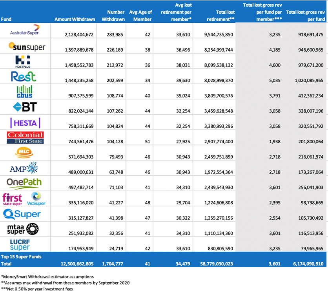Image resolution: width=328 pixels, height=294 pixels.
Task: Click total amount withdrawn 12,500,662,805
Action: point(77,264)
